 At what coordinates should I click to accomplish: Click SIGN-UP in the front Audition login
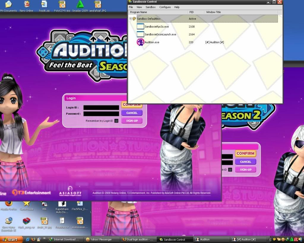[x=132, y=120]
